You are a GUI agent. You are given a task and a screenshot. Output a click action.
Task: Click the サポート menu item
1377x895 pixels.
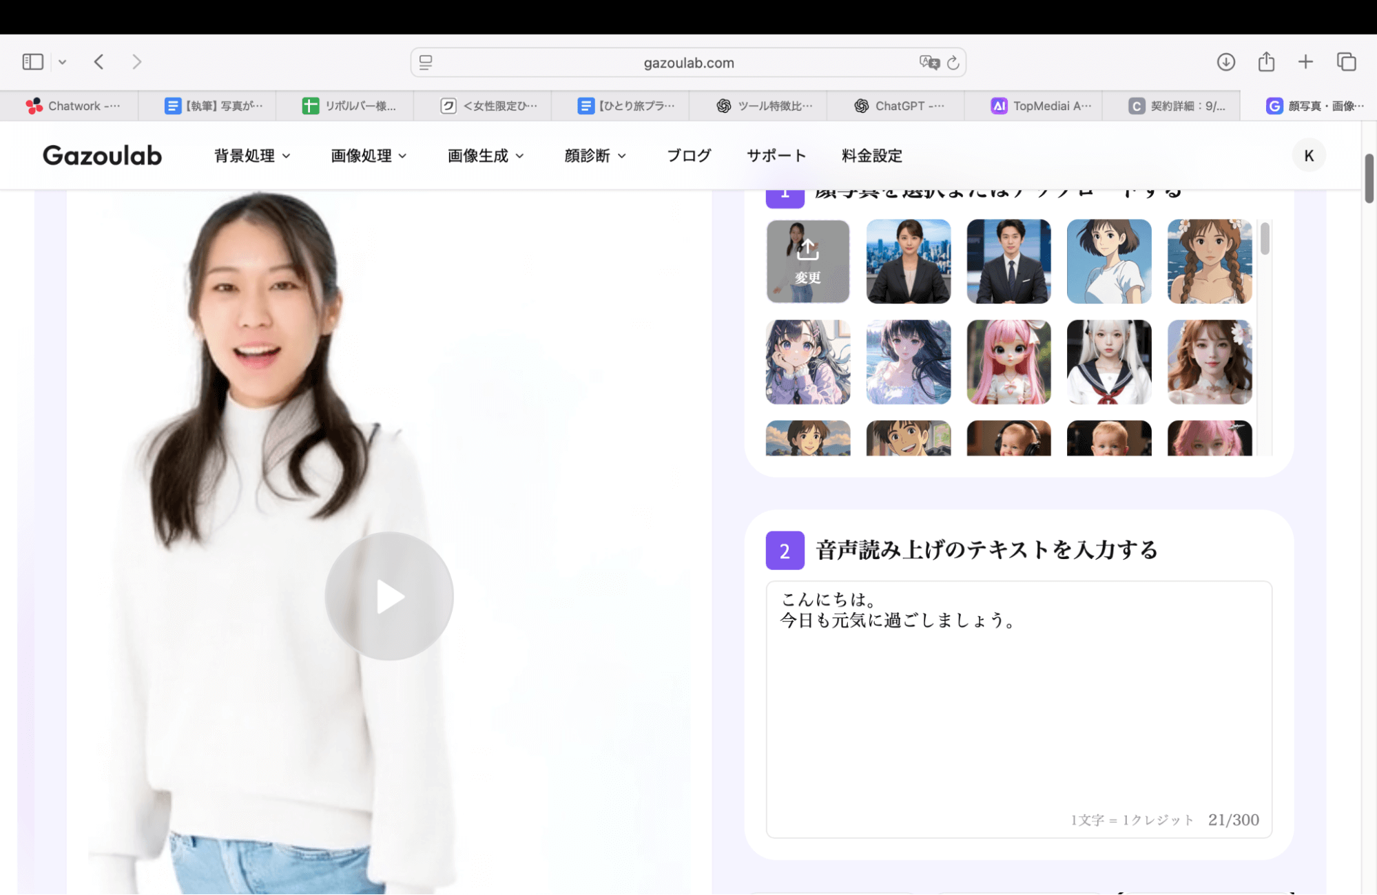[776, 155]
